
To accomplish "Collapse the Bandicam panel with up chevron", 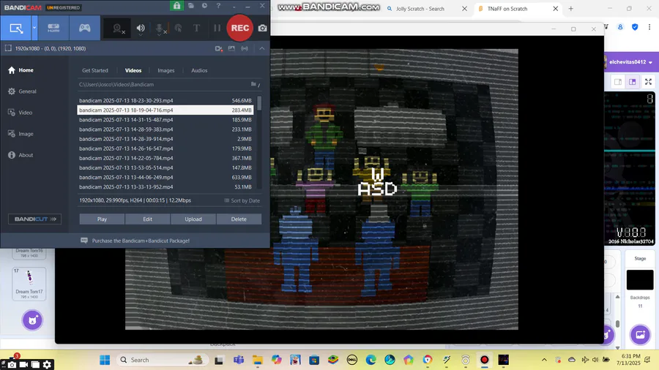I will [x=262, y=49].
